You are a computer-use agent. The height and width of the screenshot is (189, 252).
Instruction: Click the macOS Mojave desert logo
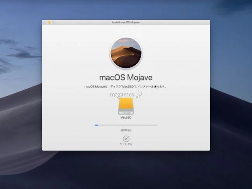click(x=126, y=53)
